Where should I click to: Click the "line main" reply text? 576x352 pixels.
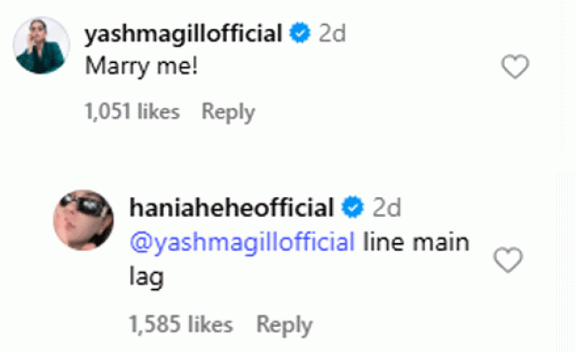416,242
